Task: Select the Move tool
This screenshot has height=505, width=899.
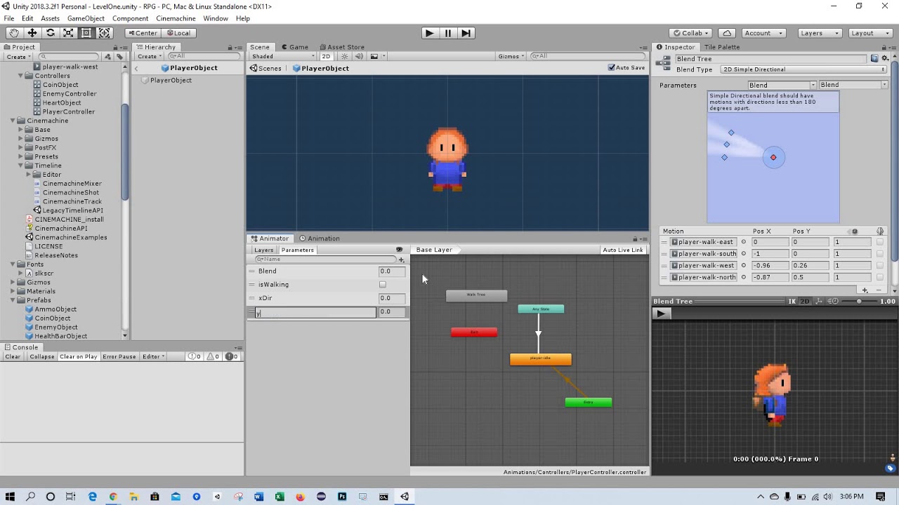Action: 32,33
